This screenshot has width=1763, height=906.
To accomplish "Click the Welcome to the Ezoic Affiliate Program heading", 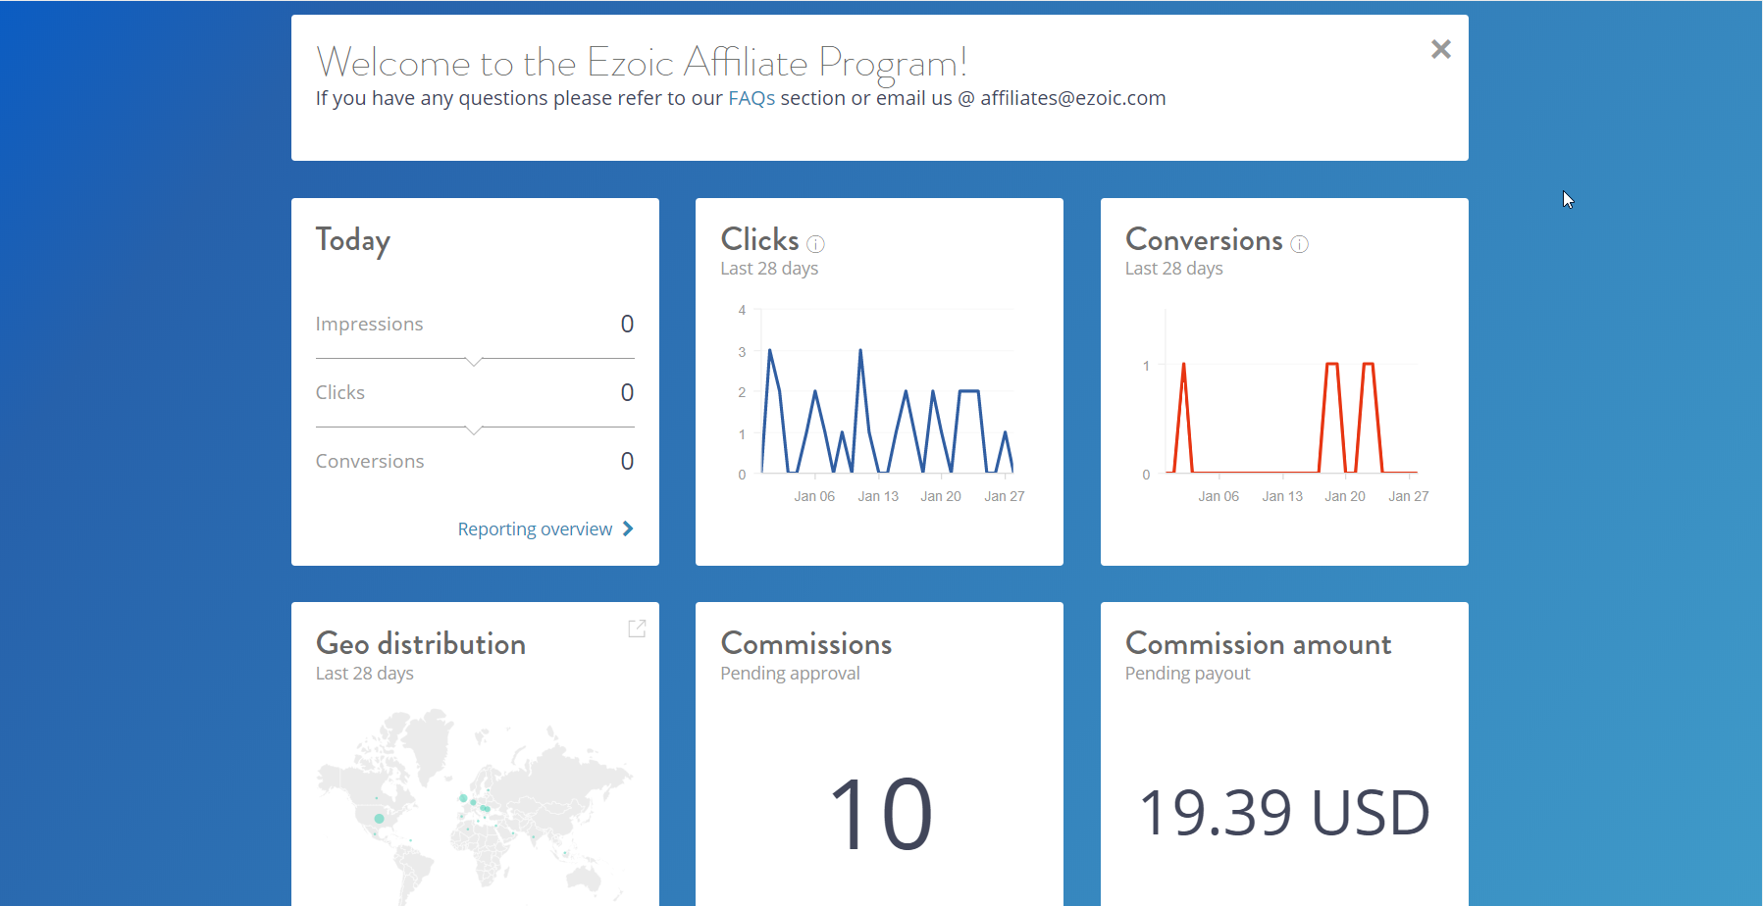I will pos(642,62).
